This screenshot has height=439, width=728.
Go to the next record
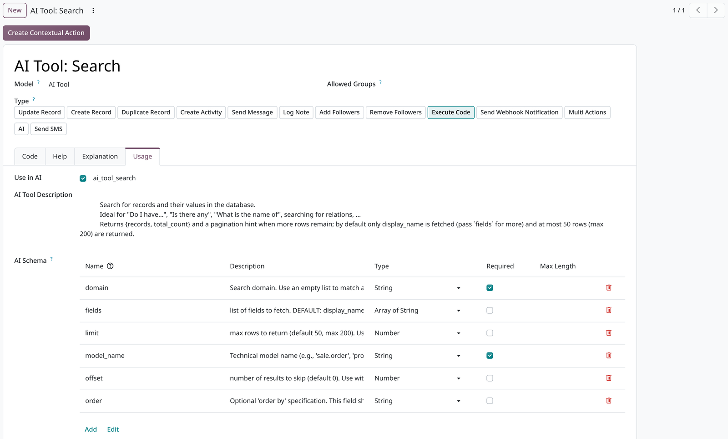pyautogui.click(x=716, y=10)
